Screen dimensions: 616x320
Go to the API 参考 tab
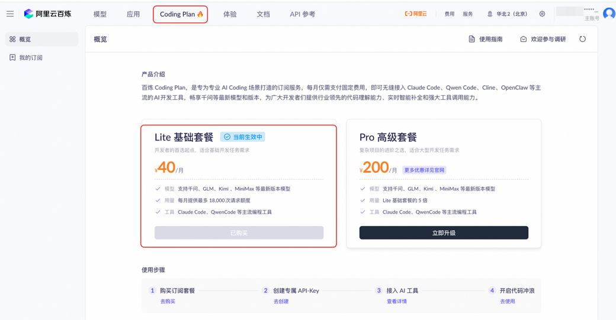[x=303, y=14]
